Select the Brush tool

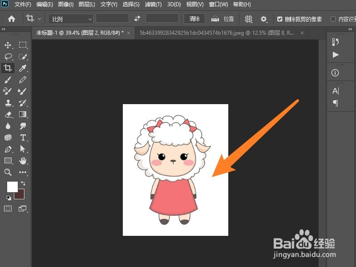(8, 80)
